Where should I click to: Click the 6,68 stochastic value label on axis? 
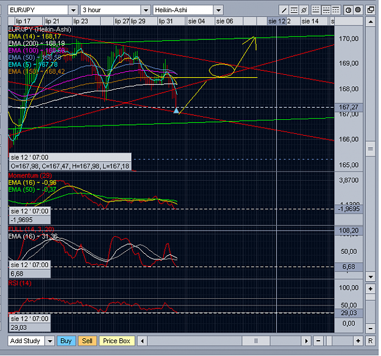(349, 267)
